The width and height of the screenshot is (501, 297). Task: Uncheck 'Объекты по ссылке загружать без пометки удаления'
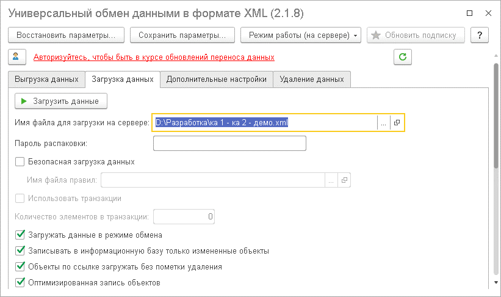pyautogui.click(x=20, y=266)
